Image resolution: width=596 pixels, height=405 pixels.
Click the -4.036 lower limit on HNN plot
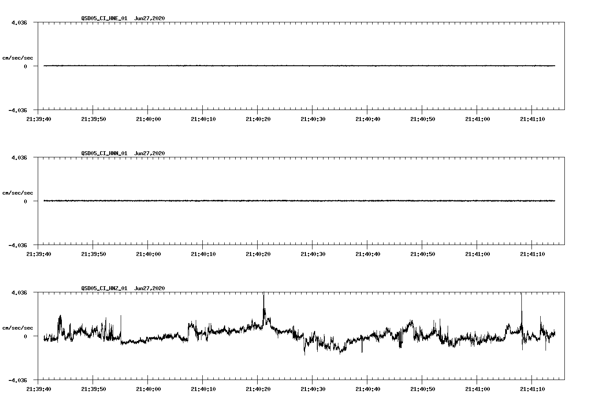(18, 245)
